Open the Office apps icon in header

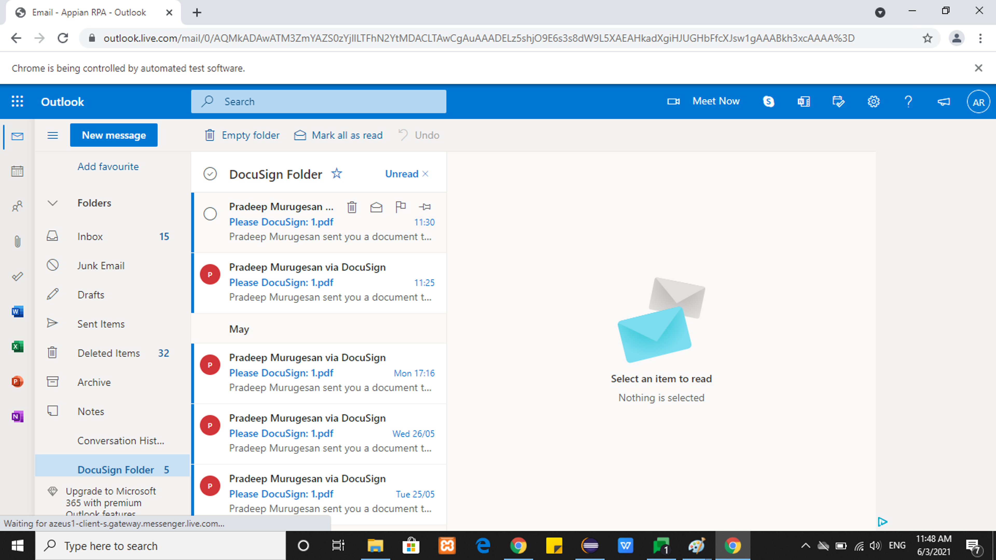tap(804, 101)
